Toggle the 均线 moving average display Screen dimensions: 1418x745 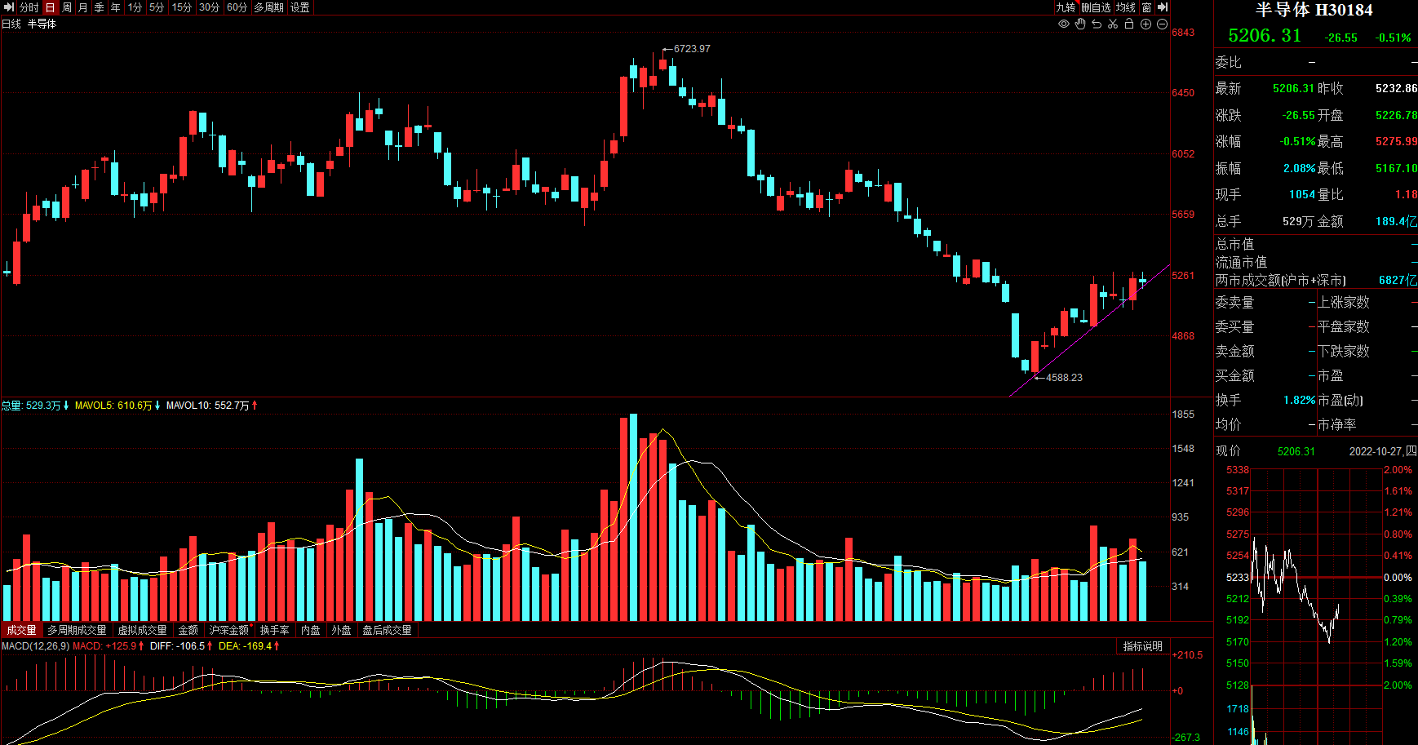1126,7
